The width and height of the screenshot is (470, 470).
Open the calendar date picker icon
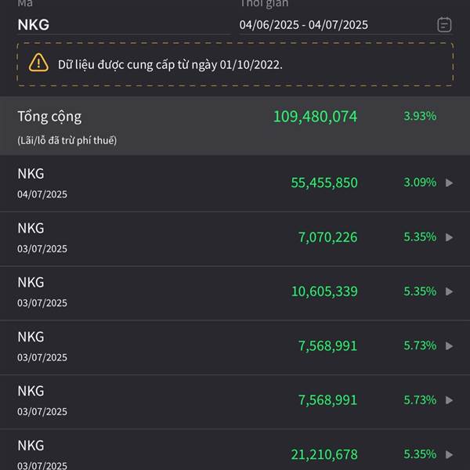click(x=444, y=24)
